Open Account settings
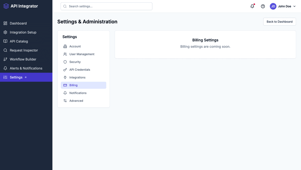 click(x=75, y=46)
